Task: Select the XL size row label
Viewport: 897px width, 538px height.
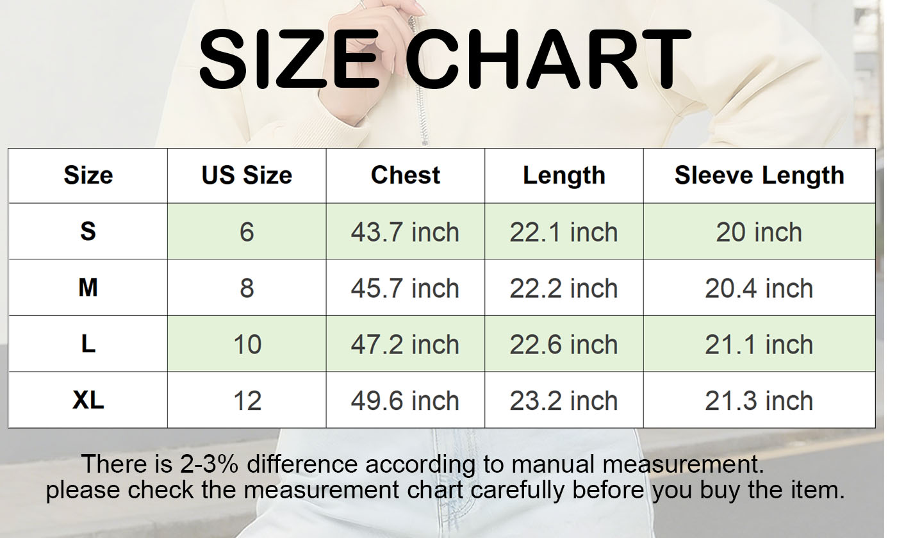Action: point(88,400)
